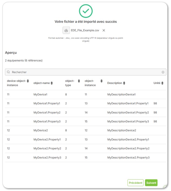Click object-type 8 in the MyDevice2 row
Image resolution: width=171 pixels, height=191 pixels.
click(66, 130)
